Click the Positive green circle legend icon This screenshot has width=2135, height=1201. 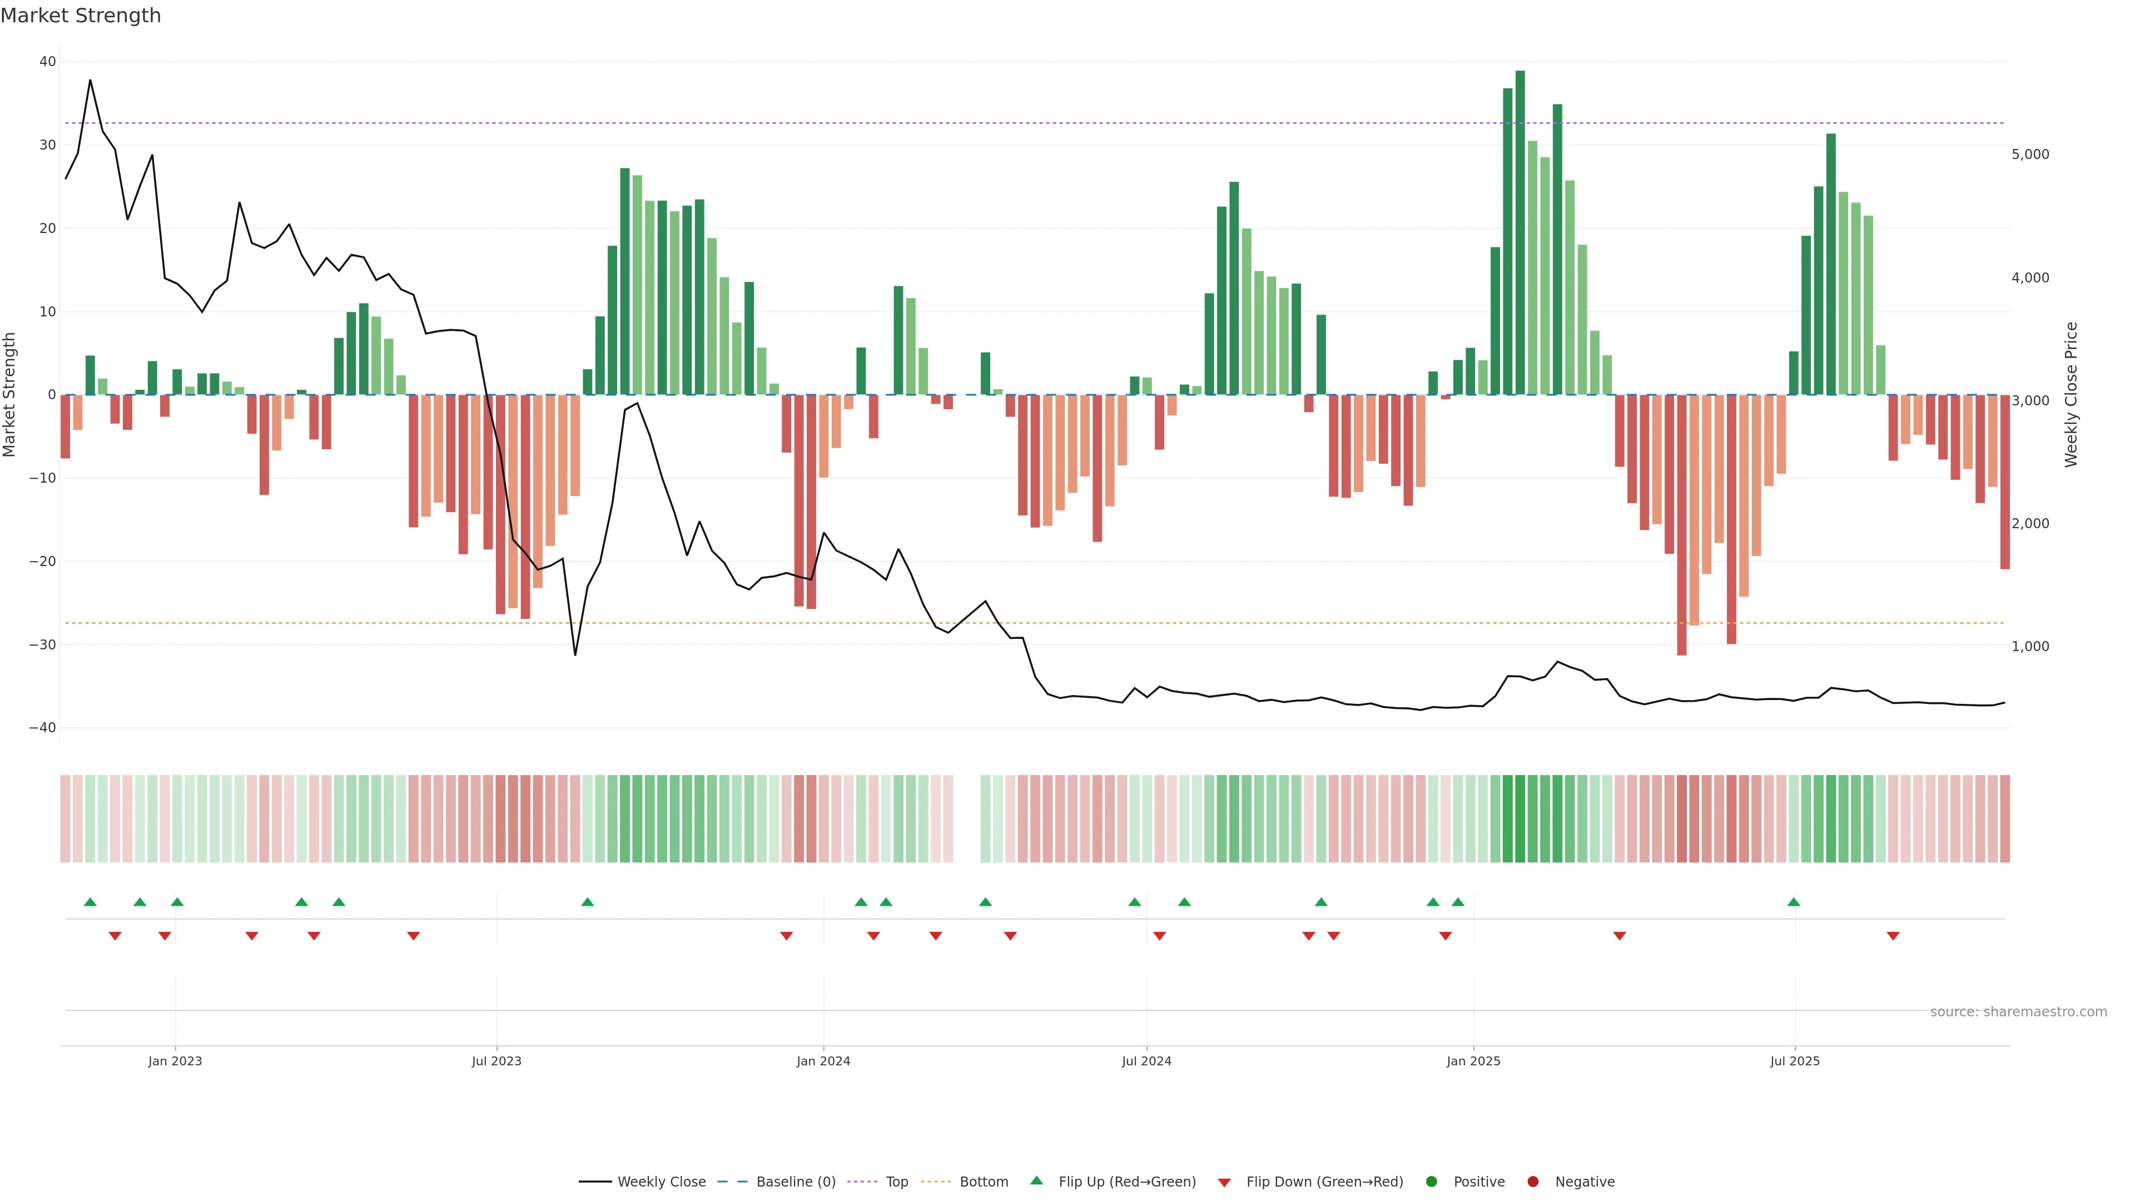(x=1431, y=1181)
